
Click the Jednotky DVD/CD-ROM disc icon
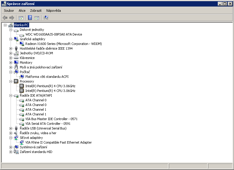[16, 53]
